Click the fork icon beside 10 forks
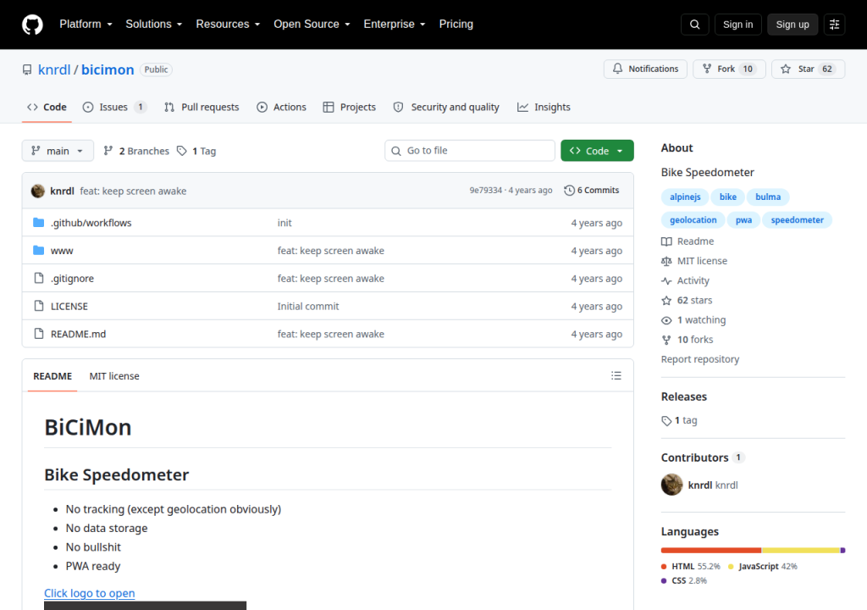Viewport: 867px width, 610px height. (x=666, y=340)
